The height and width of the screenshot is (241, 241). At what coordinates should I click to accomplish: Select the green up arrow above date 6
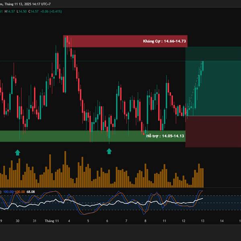(109, 151)
